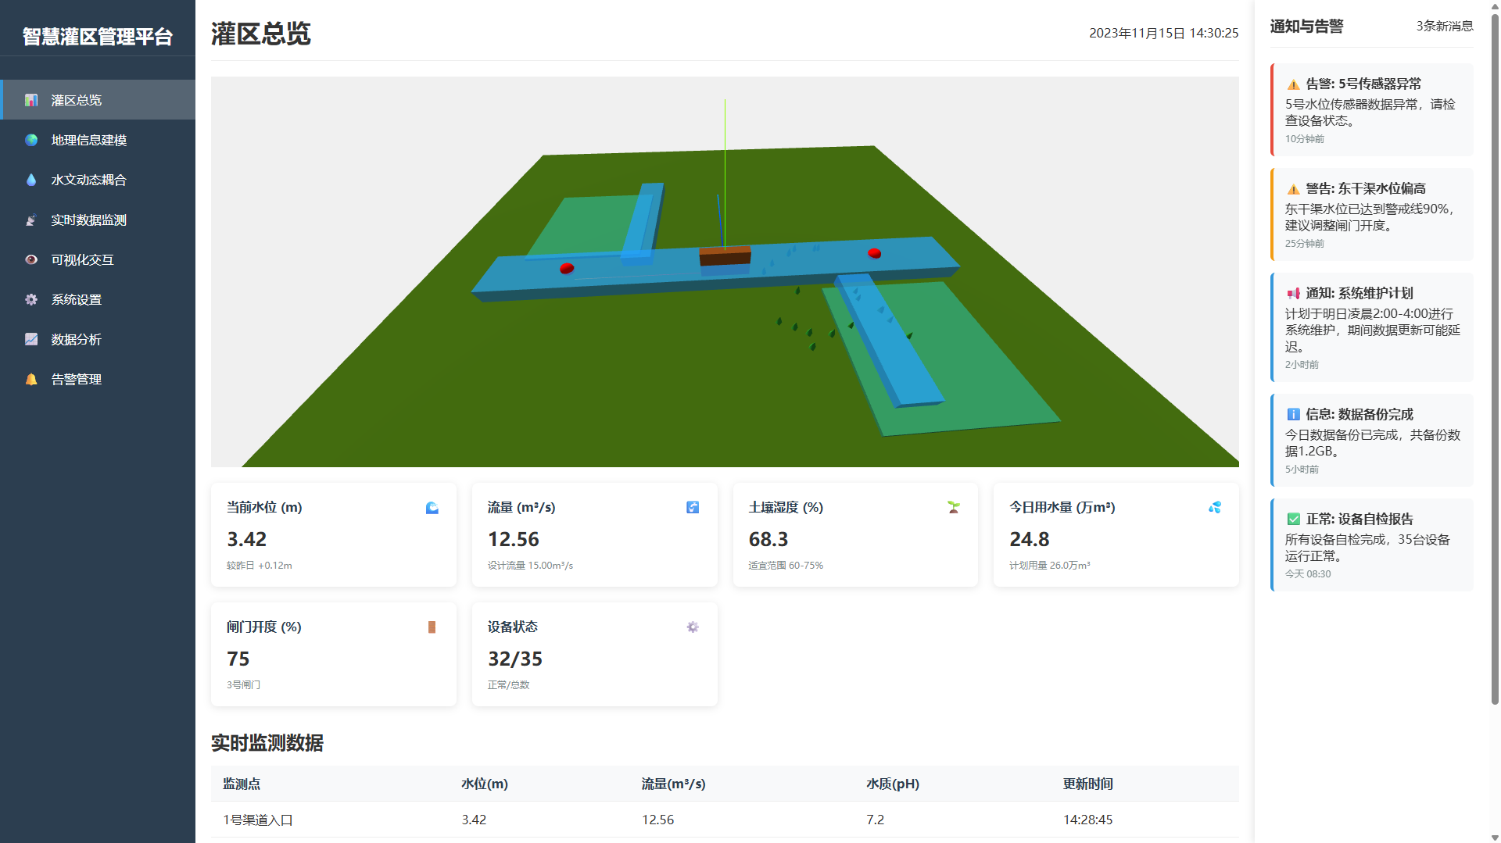
Task: Click the warning icon on sensor 5 alarm
Action: (1293, 84)
